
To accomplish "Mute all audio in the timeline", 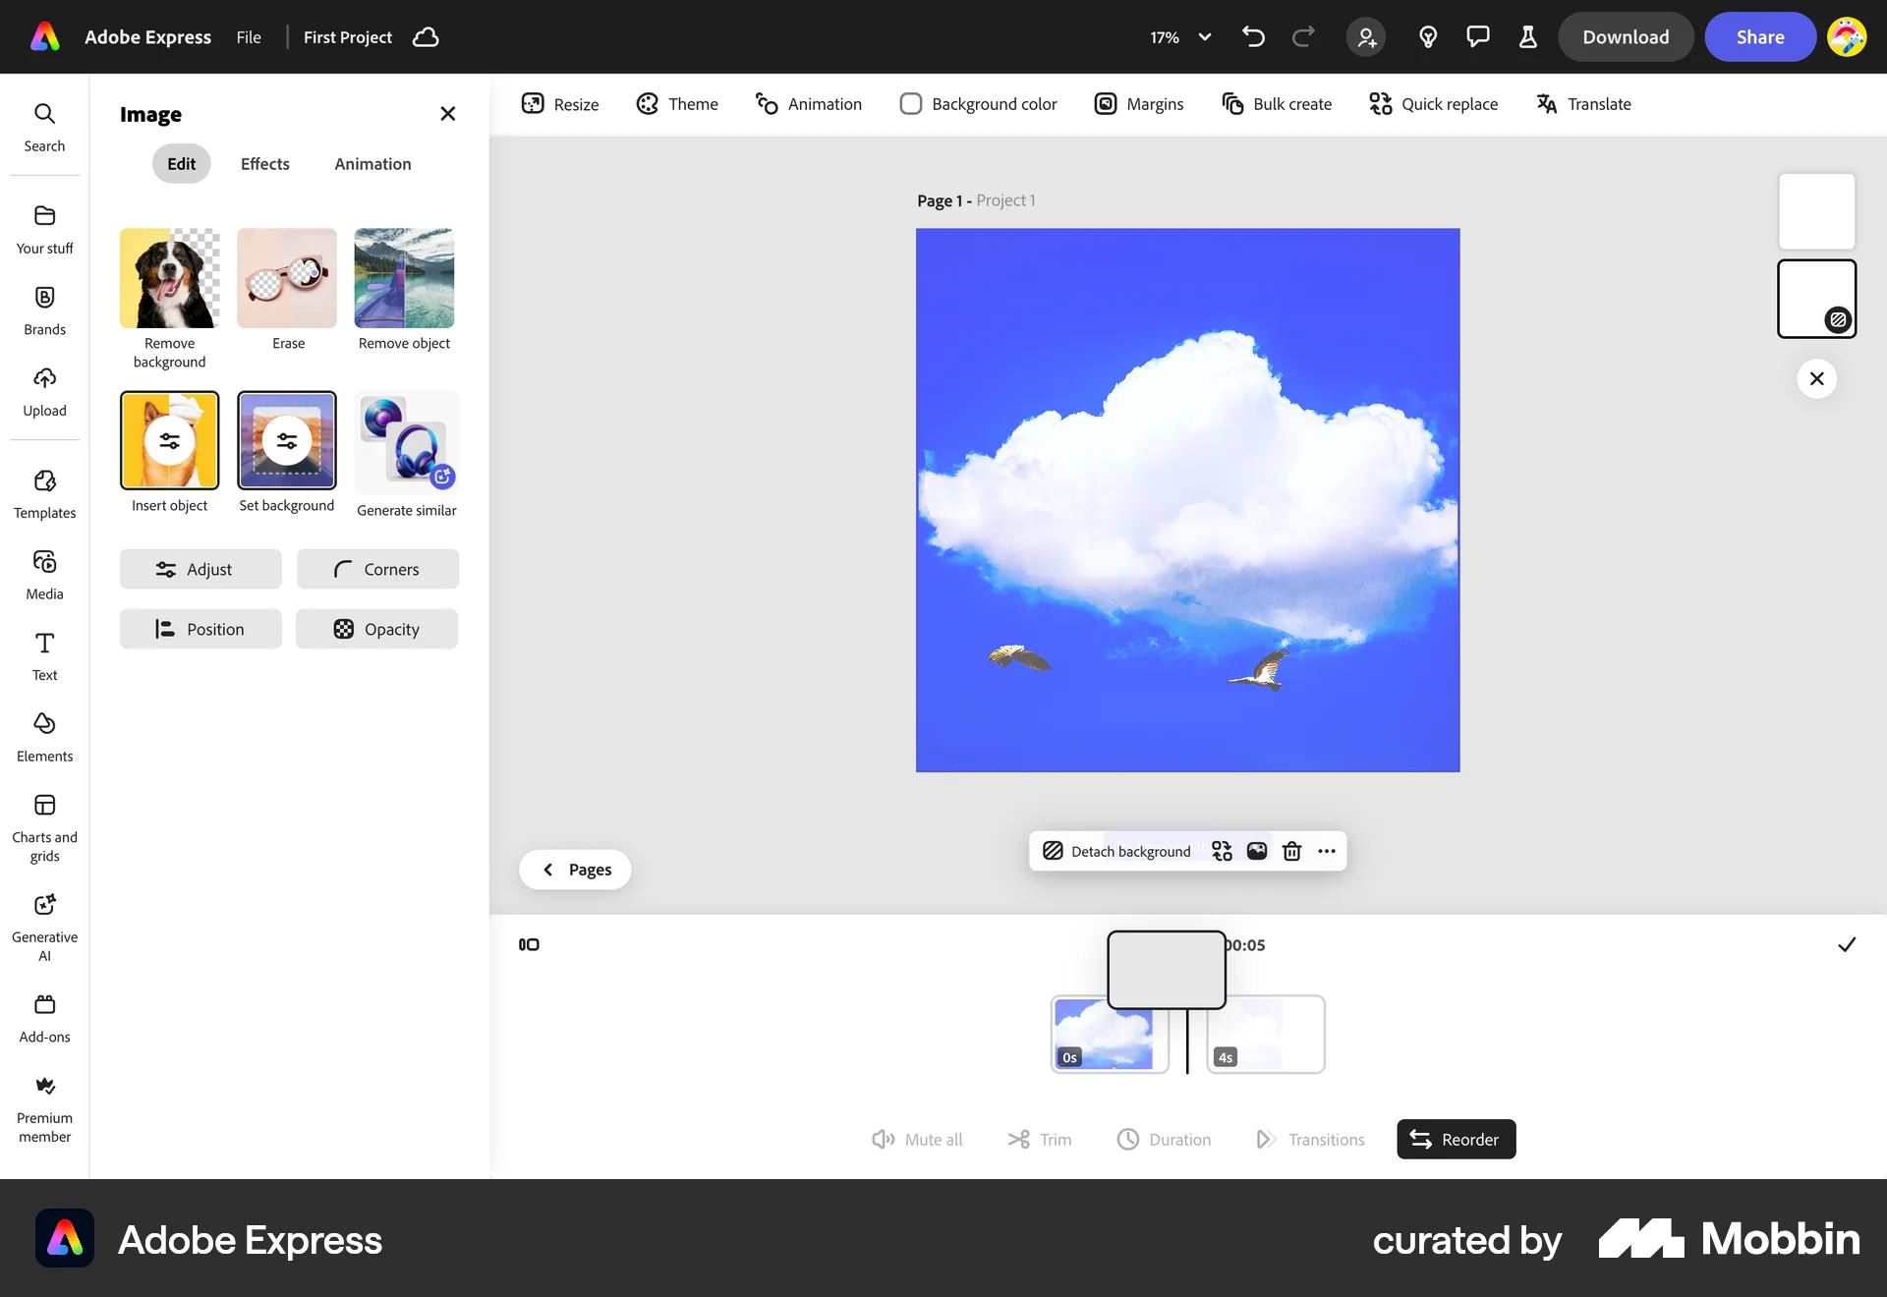I will point(917,1139).
